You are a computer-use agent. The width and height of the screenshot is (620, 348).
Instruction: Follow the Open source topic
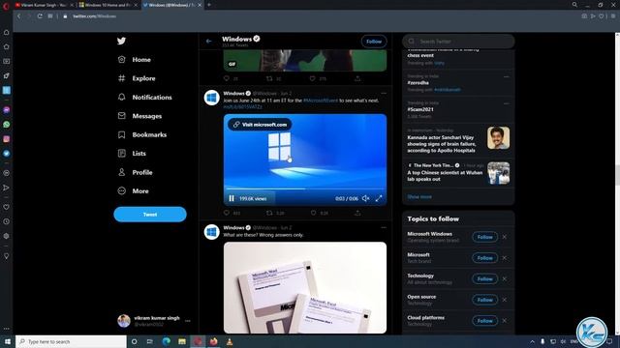click(x=484, y=300)
